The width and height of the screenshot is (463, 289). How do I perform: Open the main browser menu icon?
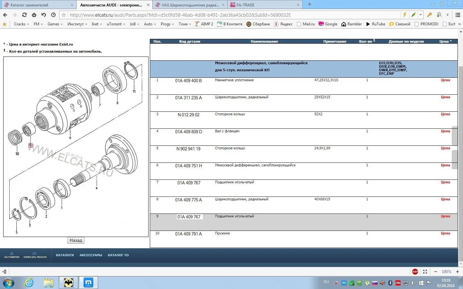point(458,15)
